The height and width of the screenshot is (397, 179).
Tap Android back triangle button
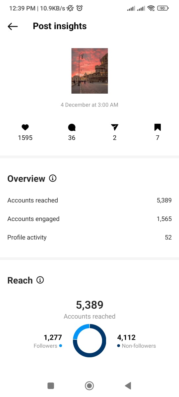pos(128,385)
